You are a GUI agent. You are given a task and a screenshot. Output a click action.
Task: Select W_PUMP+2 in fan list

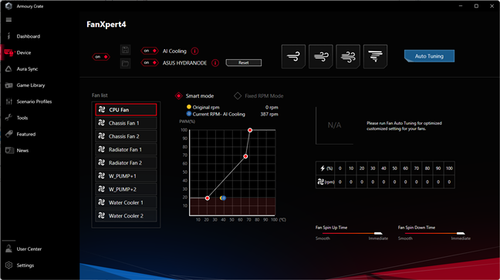pyautogui.click(x=126, y=189)
